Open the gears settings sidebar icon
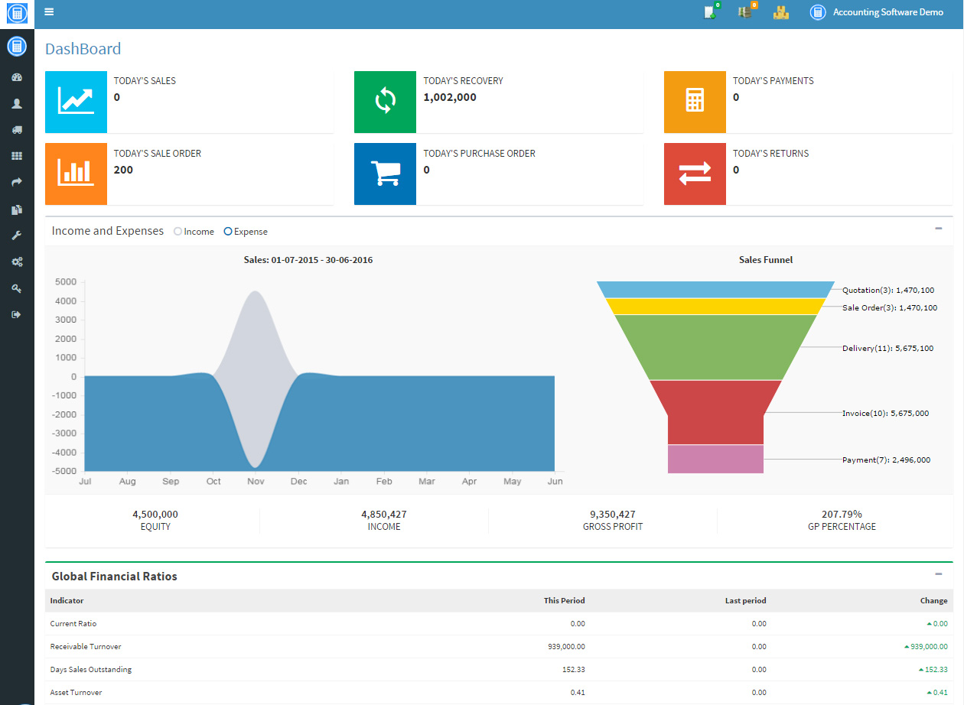964x705 pixels. (x=17, y=262)
